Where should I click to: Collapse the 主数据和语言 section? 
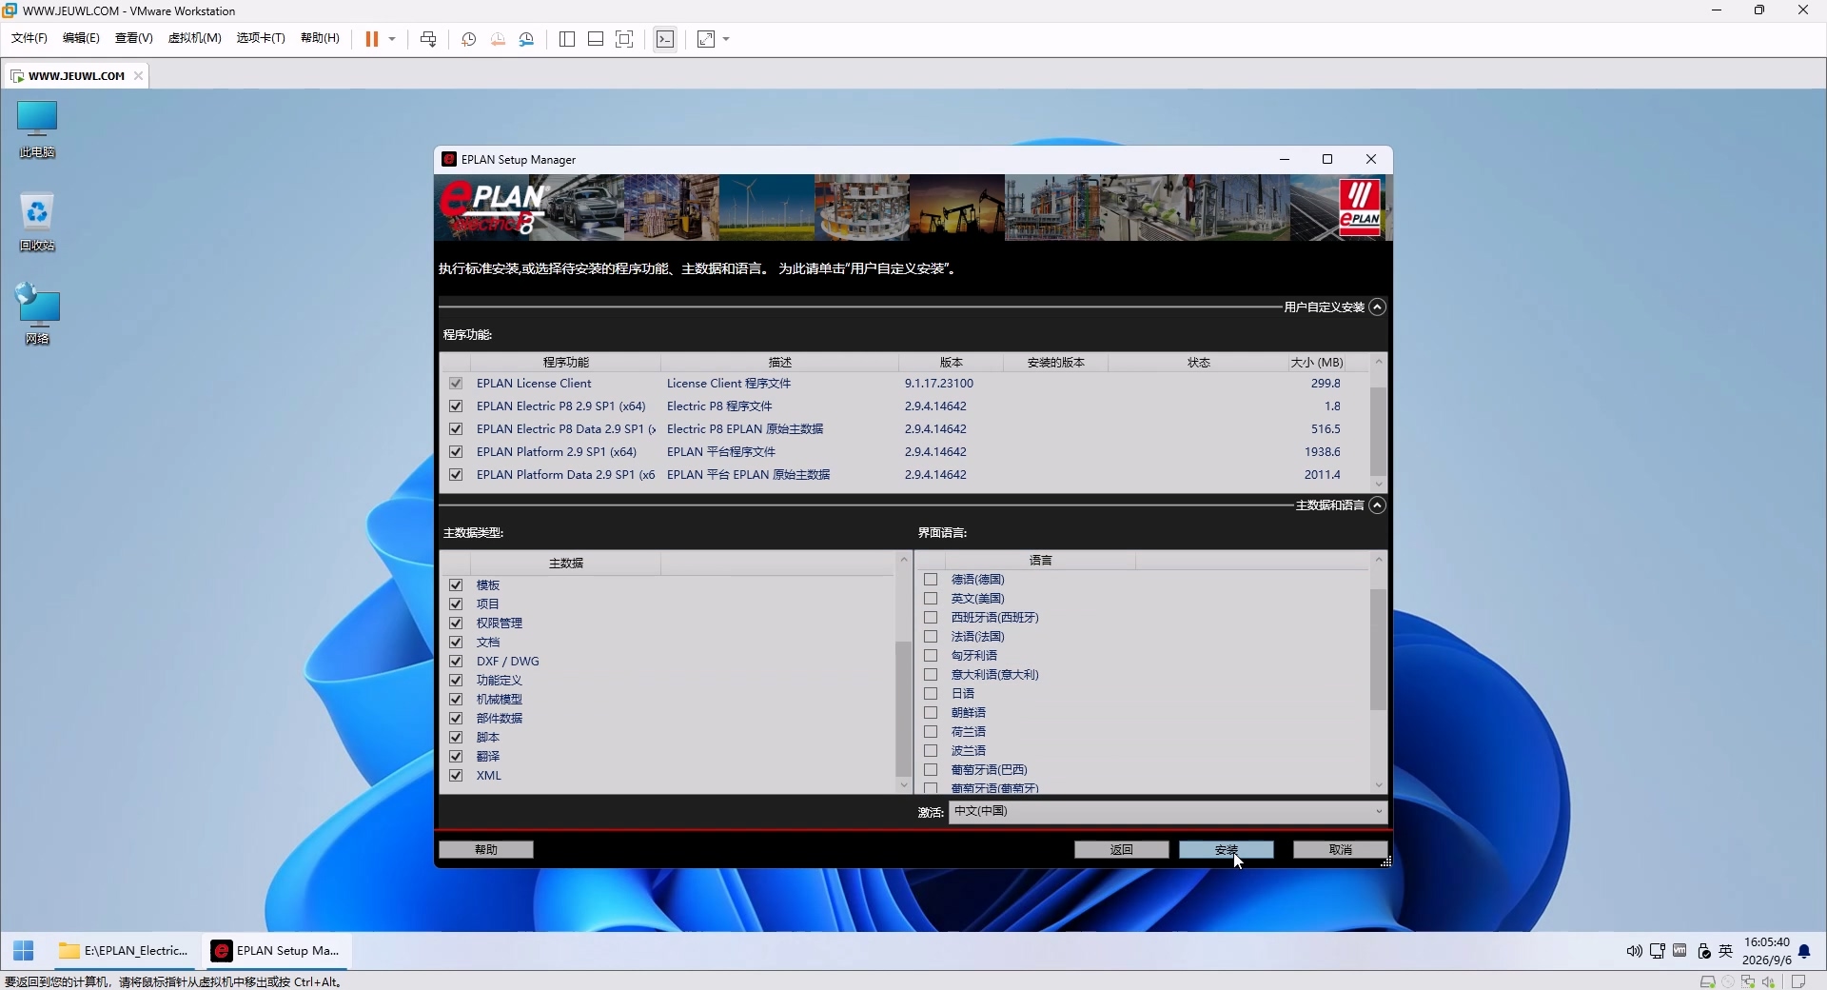coord(1377,505)
